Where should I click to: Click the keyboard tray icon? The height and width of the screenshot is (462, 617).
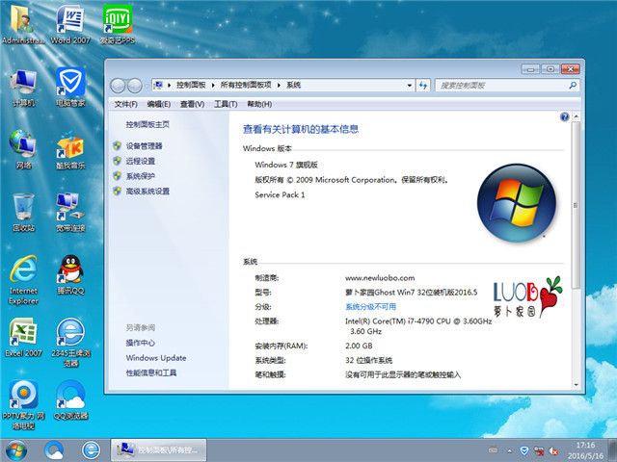[x=493, y=450]
